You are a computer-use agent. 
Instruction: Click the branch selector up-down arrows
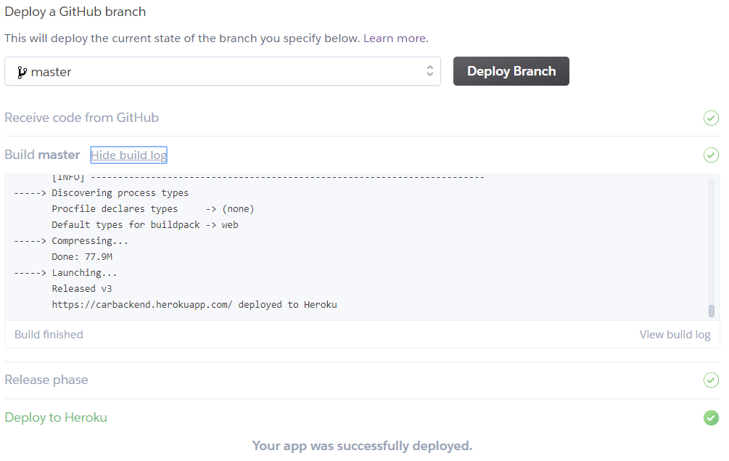[429, 70]
